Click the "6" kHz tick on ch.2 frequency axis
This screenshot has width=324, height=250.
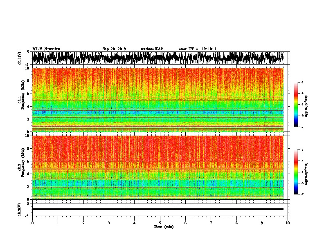point(29,161)
